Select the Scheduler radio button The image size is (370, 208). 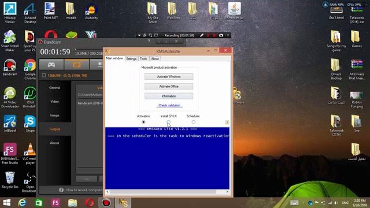tap(194, 122)
